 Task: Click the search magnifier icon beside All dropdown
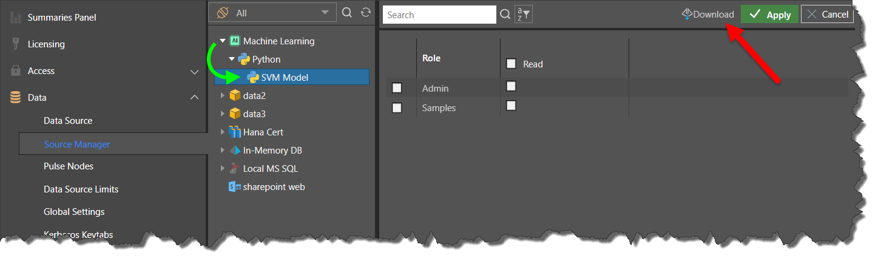(x=347, y=13)
